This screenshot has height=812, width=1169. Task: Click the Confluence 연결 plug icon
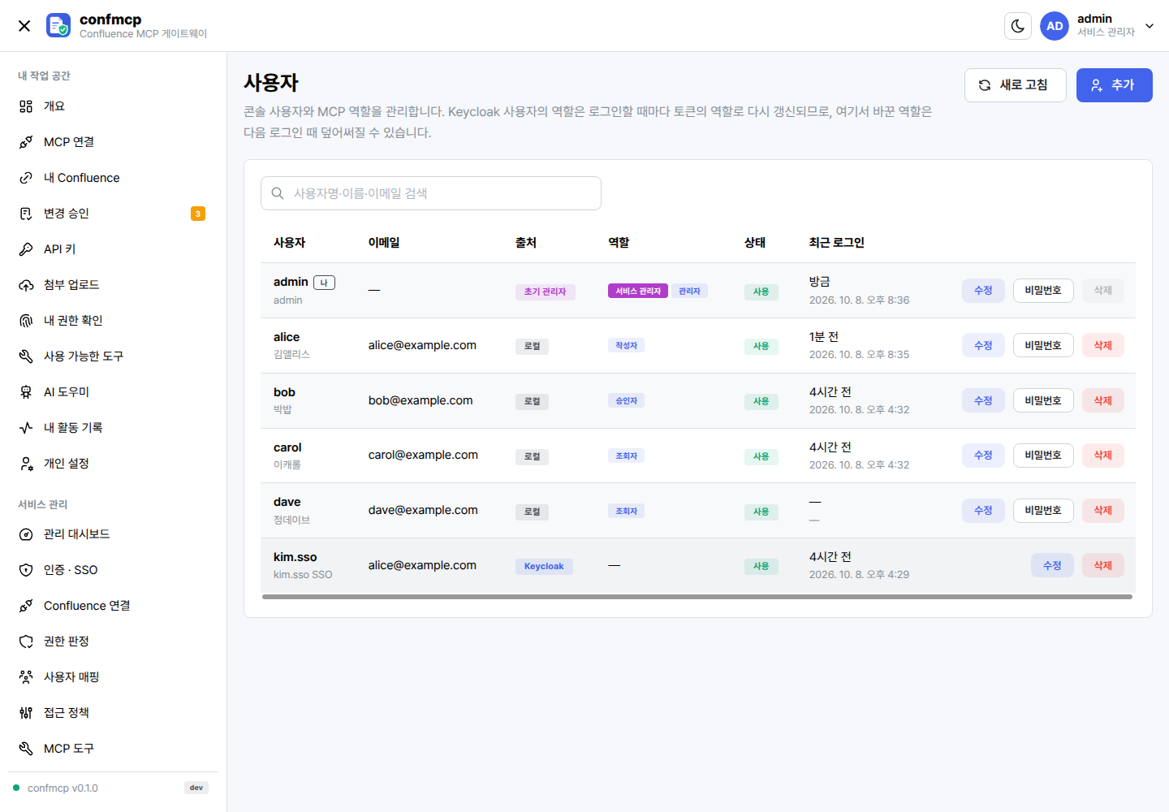[x=26, y=606]
